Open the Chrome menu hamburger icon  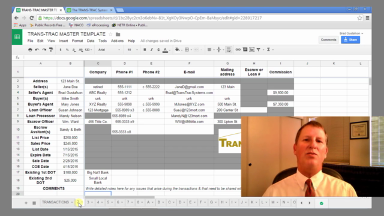pos(367,18)
